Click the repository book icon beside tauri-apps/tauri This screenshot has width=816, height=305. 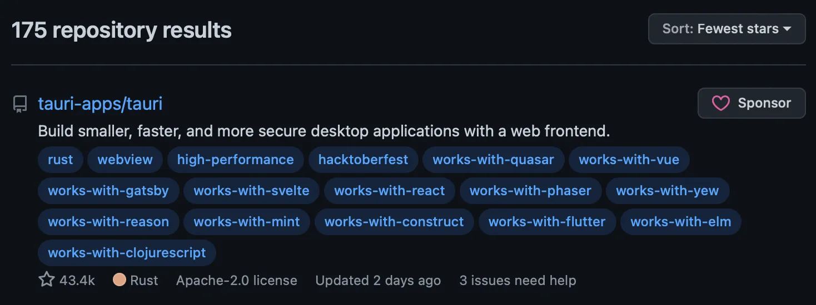[20, 104]
